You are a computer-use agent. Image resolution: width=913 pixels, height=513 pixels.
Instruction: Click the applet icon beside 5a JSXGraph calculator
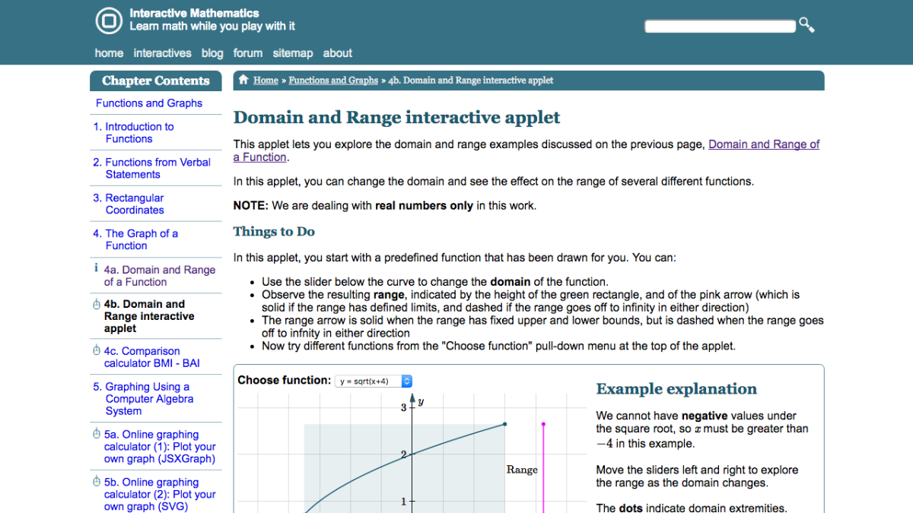(x=97, y=433)
